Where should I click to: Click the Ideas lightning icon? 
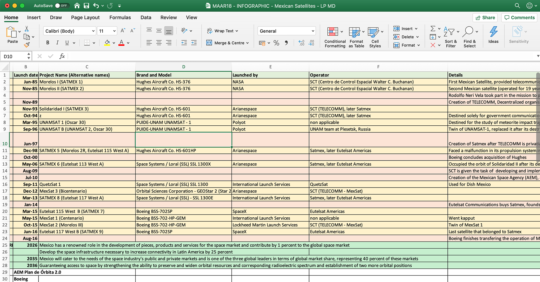[x=493, y=35]
